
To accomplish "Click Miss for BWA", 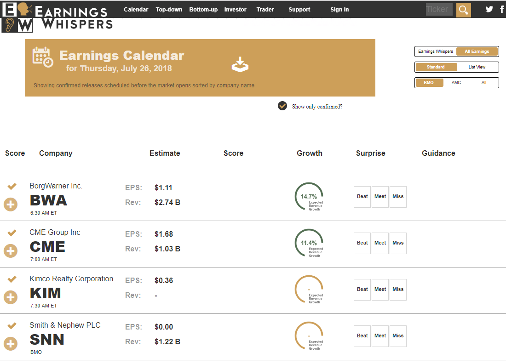I will [398, 197].
